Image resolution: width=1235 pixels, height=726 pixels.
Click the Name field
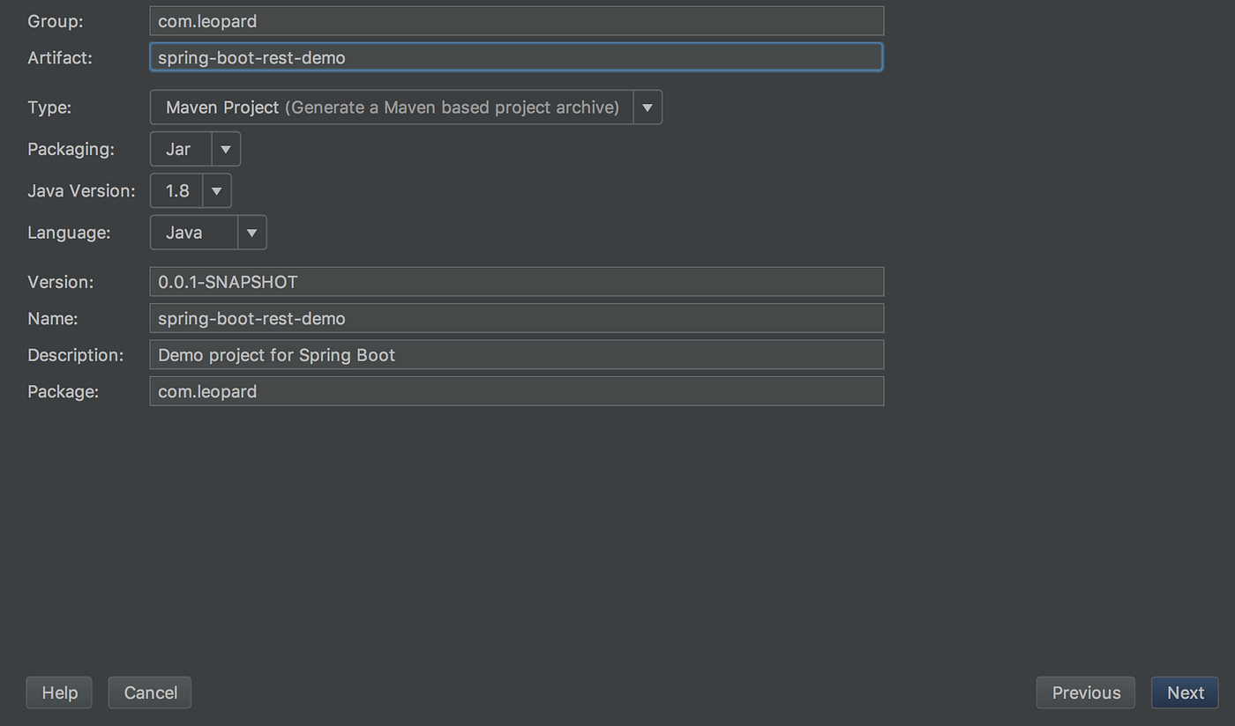[x=516, y=318]
